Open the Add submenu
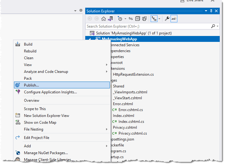The width and height of the screenshot is (225, 165). [62, 146]
